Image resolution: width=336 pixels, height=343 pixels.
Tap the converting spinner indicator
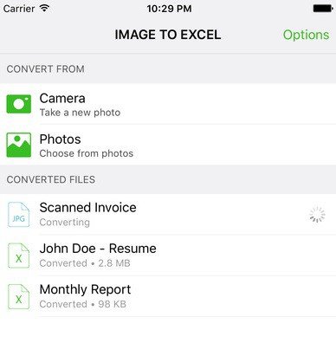[317, 215]
